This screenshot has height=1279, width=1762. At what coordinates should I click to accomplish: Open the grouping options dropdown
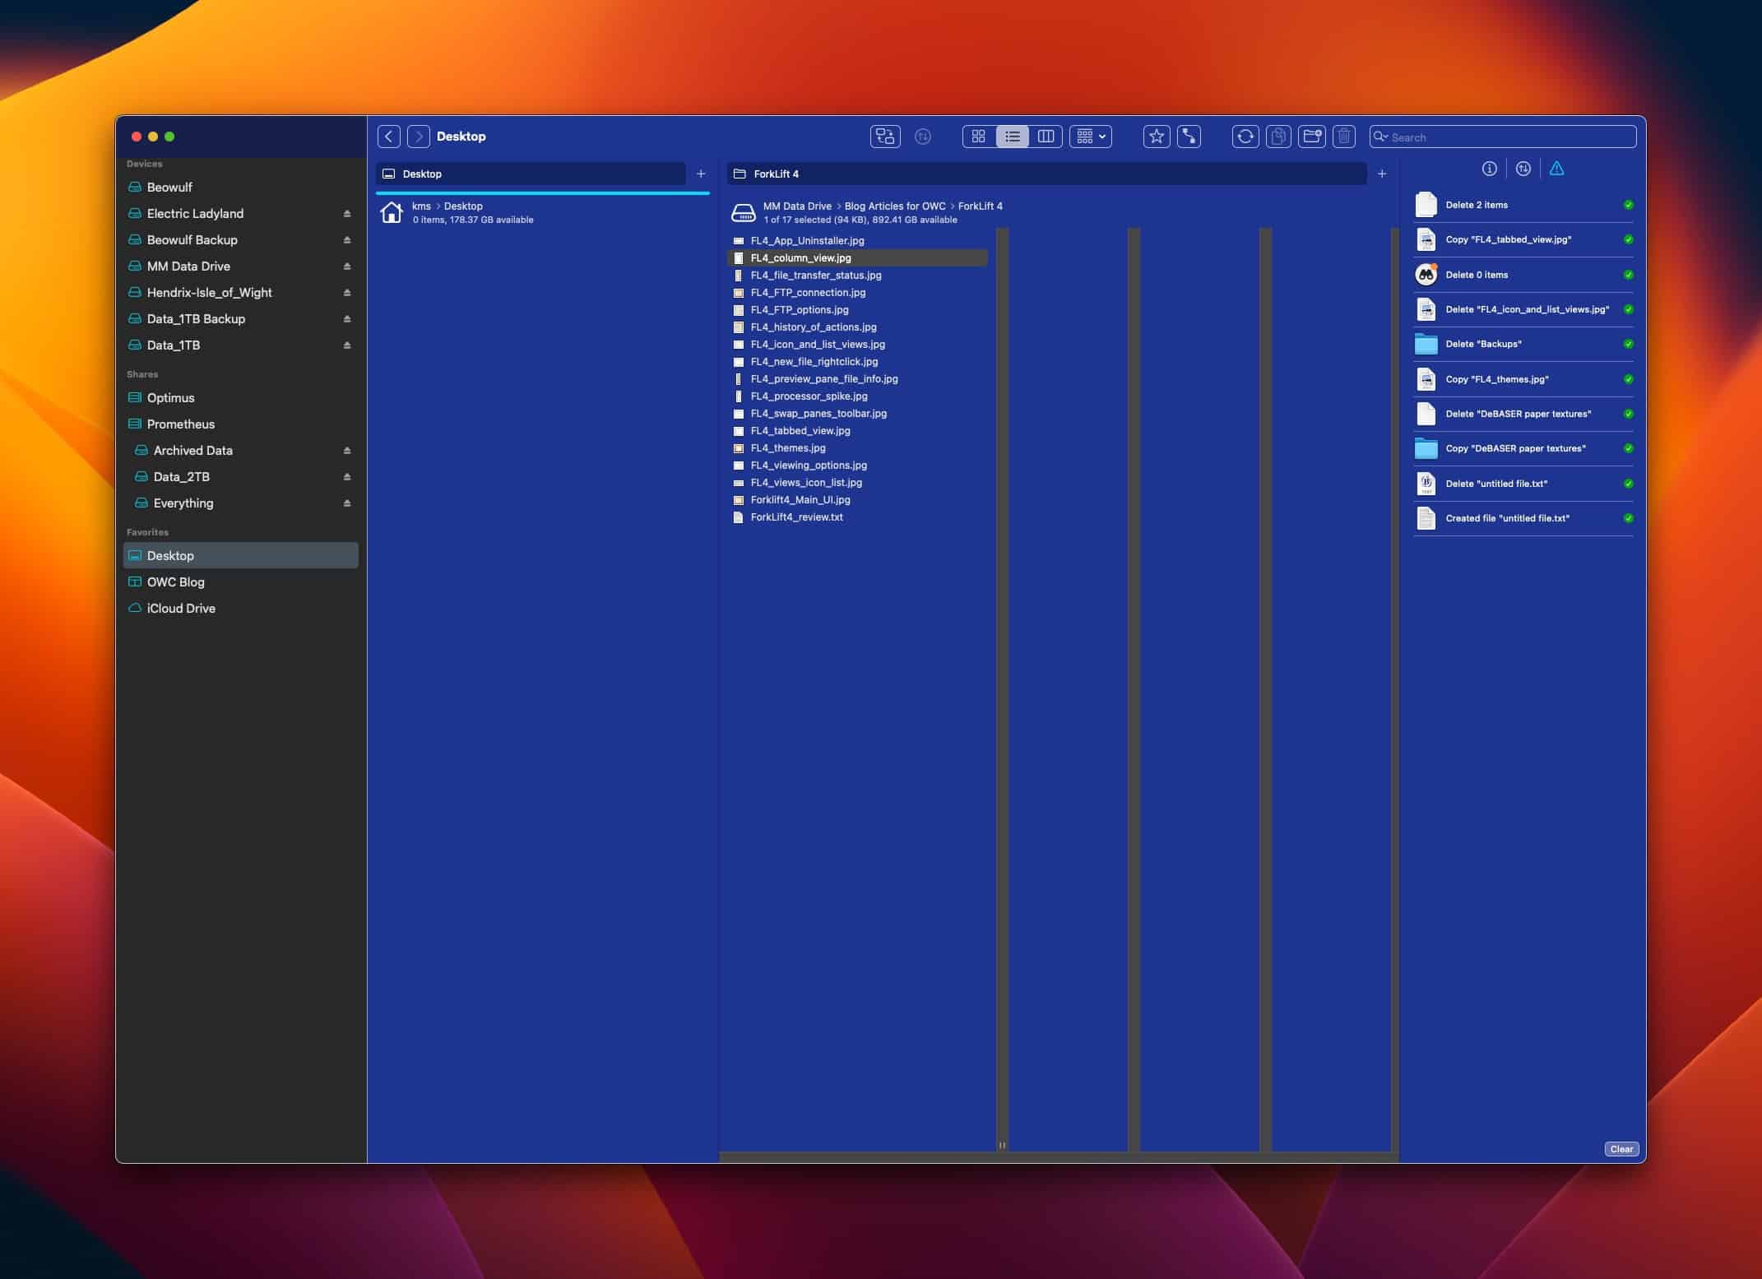tap(1091, 137)
